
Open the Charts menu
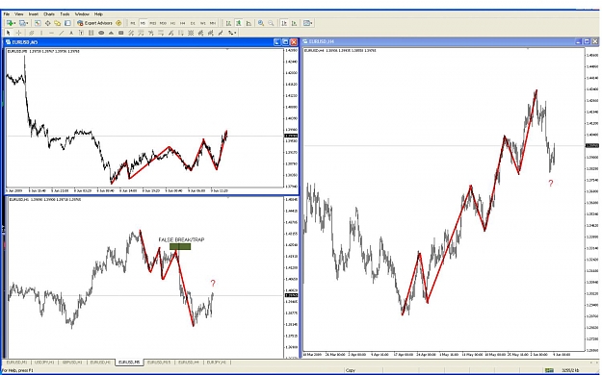49,13
